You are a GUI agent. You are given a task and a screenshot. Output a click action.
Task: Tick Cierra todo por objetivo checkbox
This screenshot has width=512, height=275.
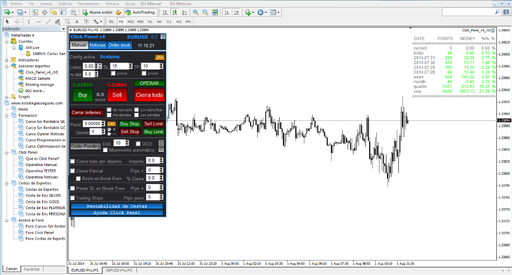73,161
